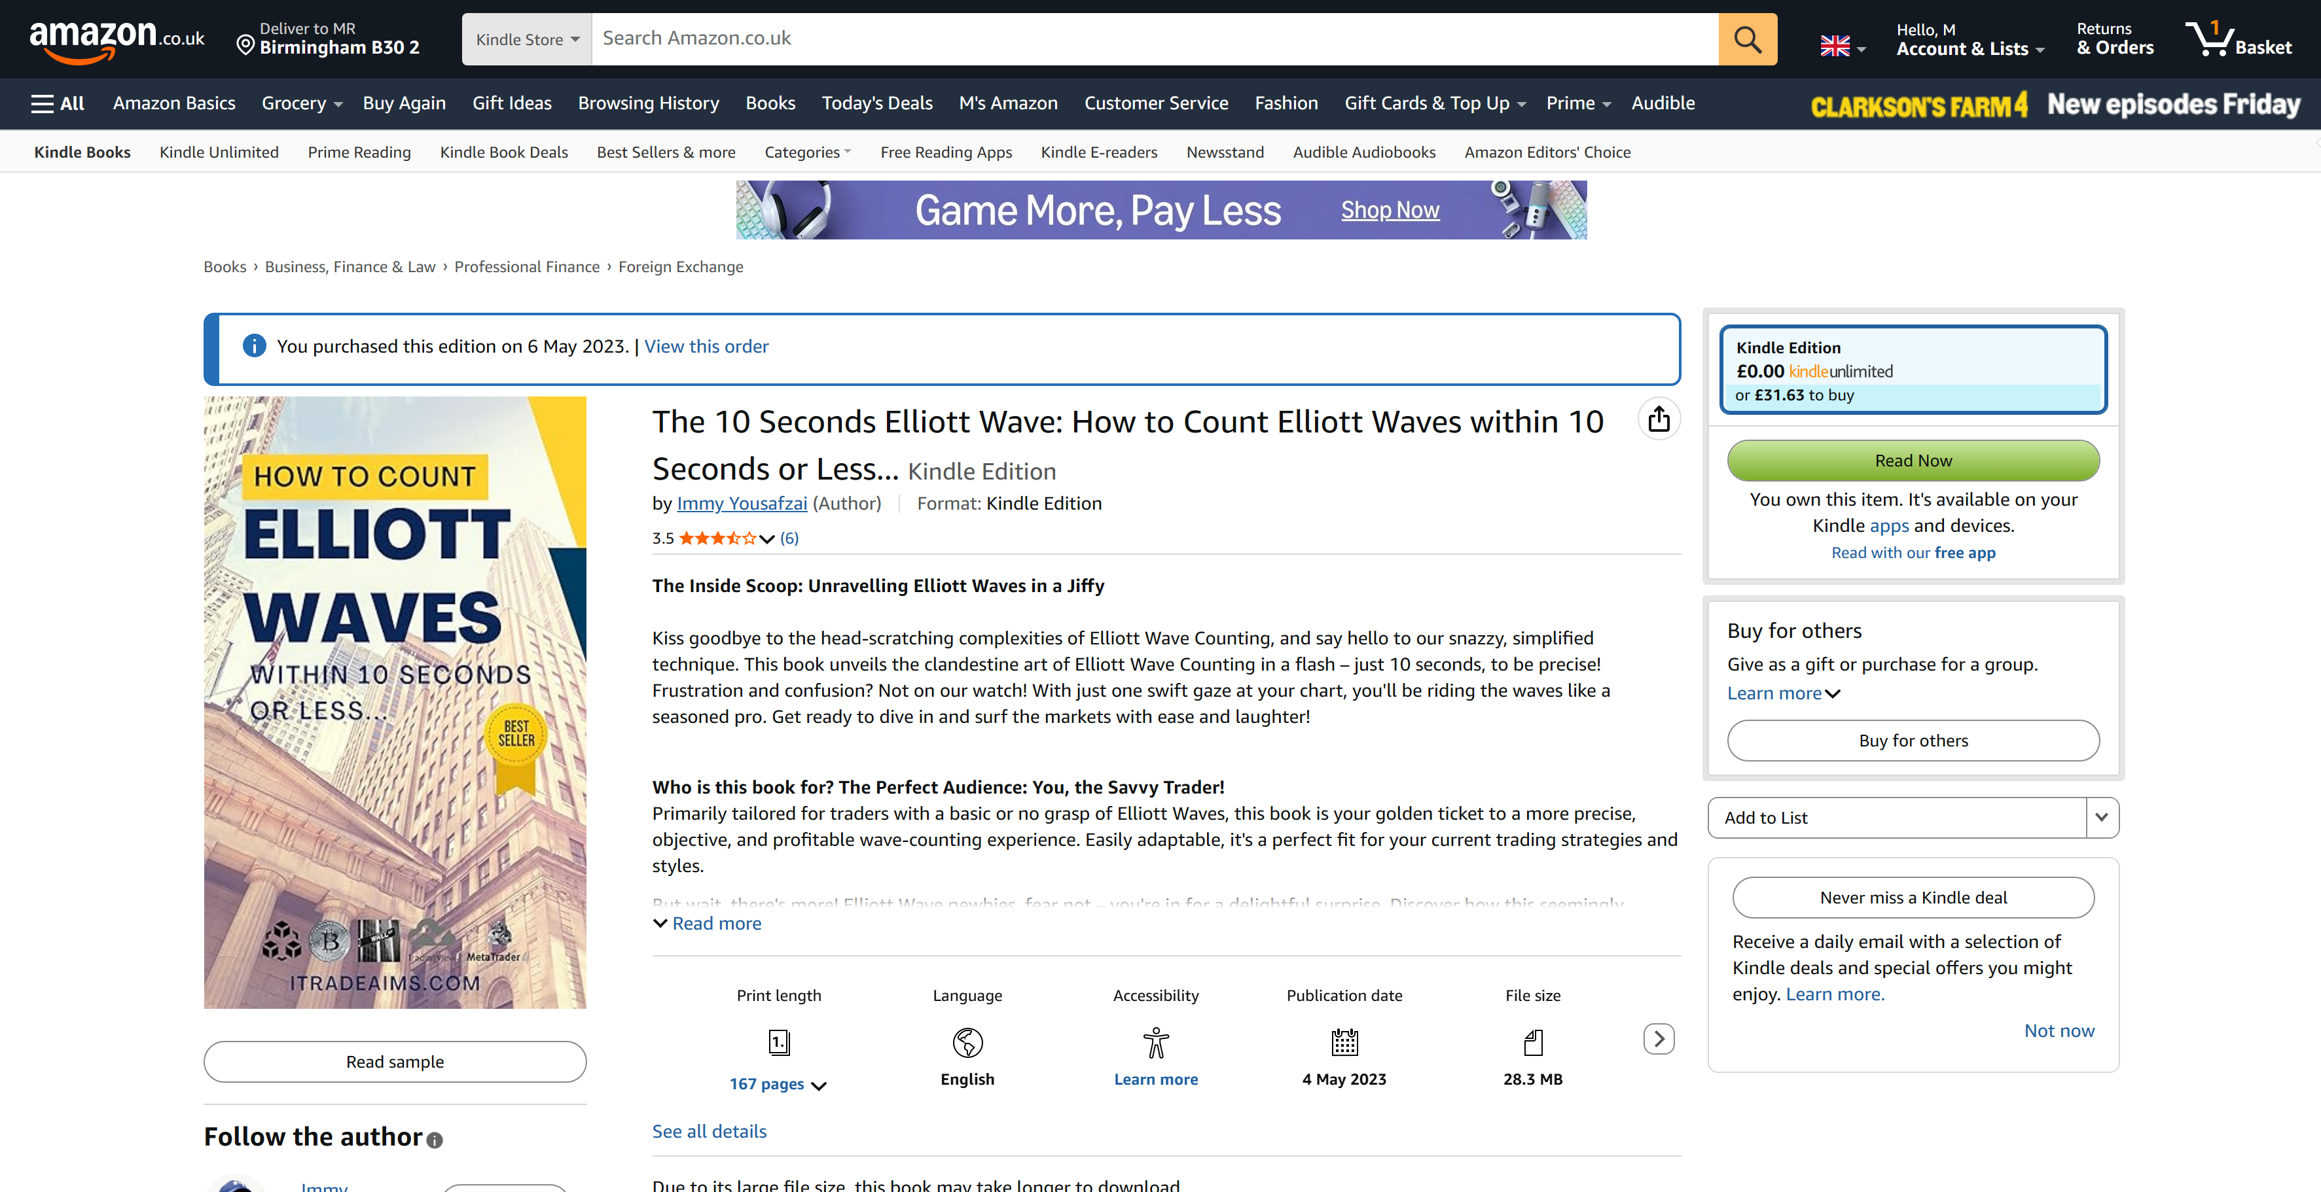Click the green Read Now button
The width and height of the screenshot is (2321, 1192).
pos(1913,460)
